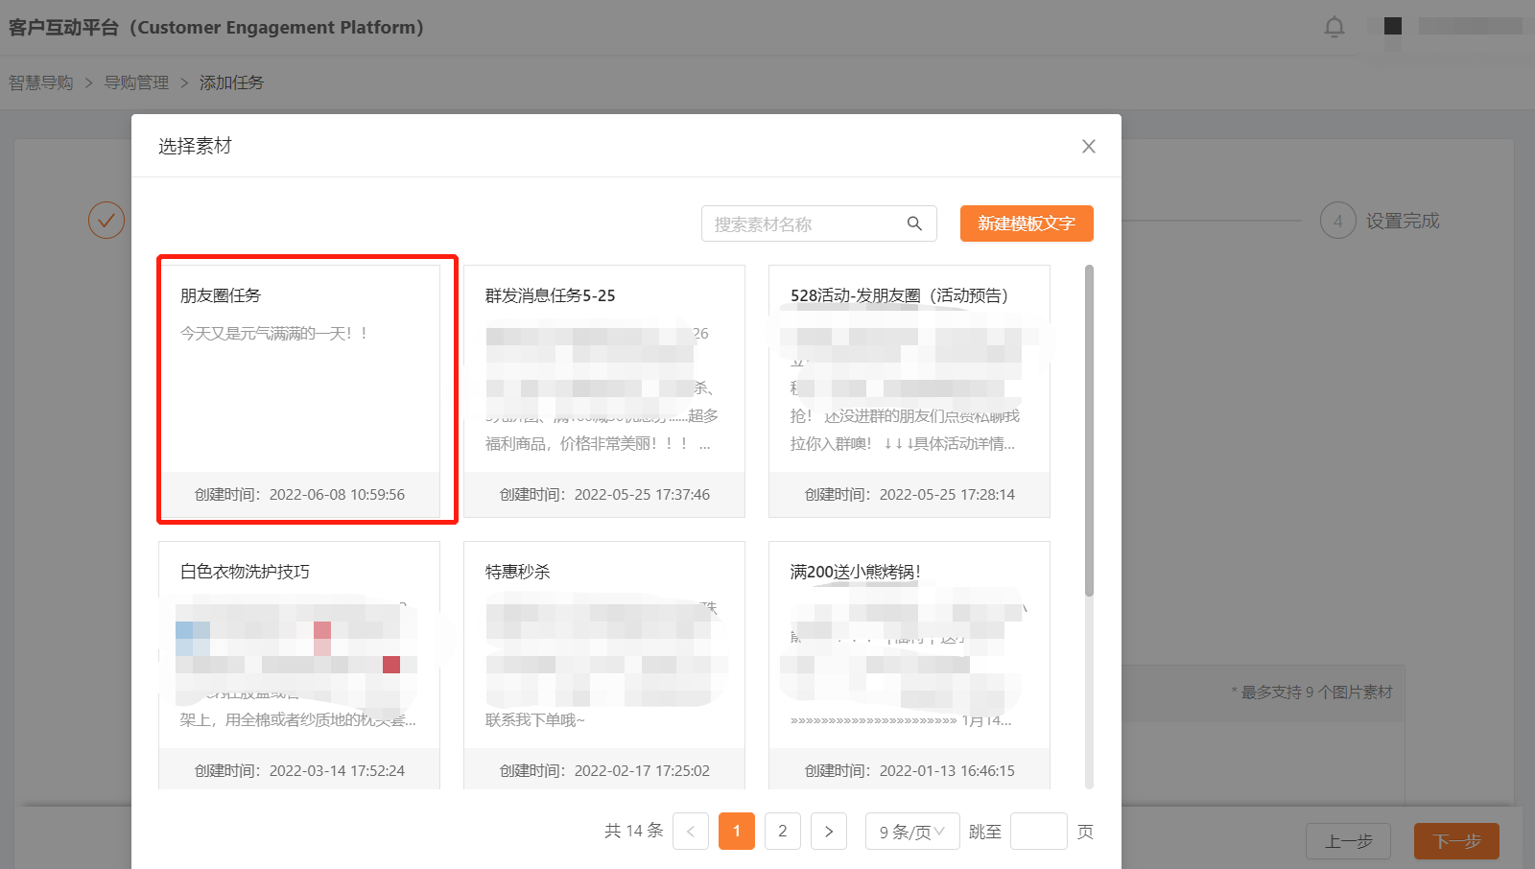This screenshot has width=1535, height=869.
Task: Click the completed step checkmark icon
Action: [x=106, y=221]
